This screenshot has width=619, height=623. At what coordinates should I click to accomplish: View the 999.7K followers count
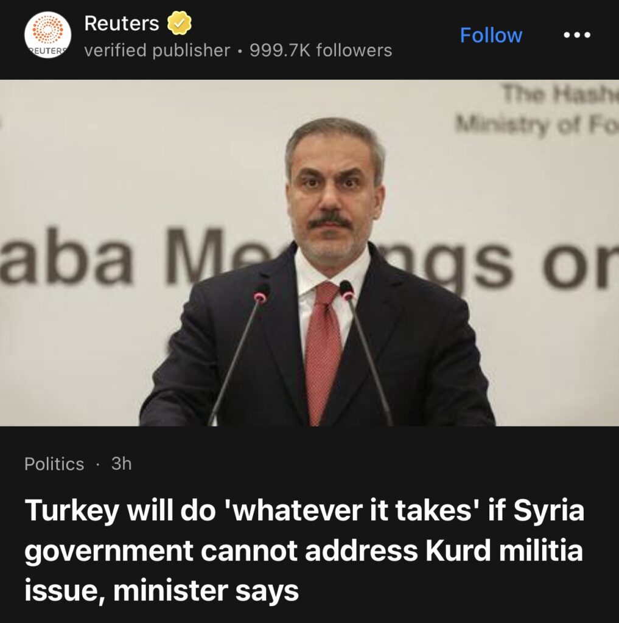(321, 50)
